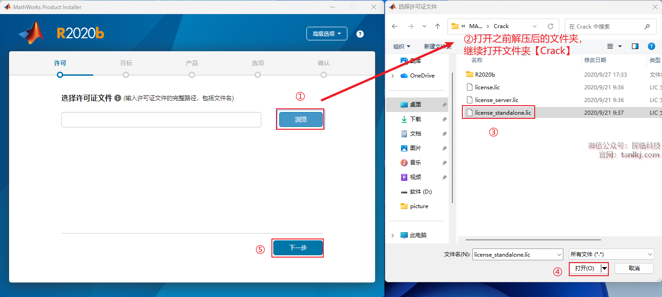Select 此电脑 in navigation pane
The width and height of the screenshot is (662, 297).
tap(418, 235)
